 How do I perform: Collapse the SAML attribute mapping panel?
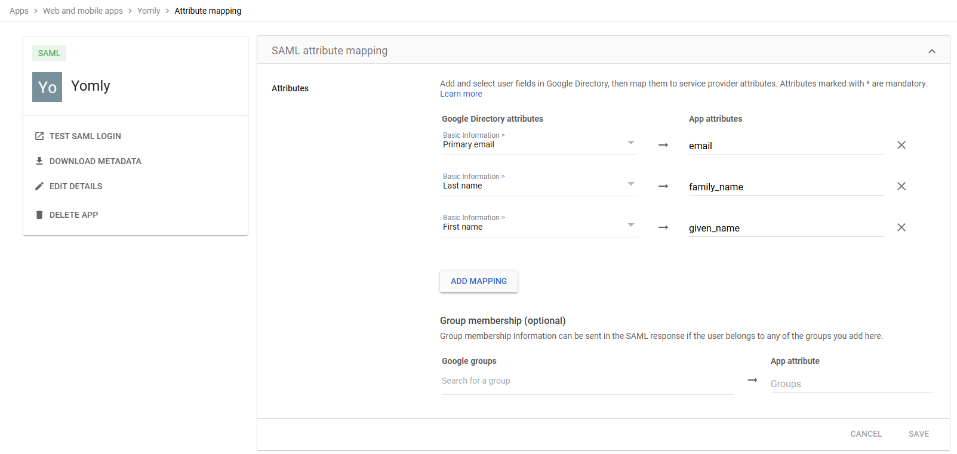point(931,51)
